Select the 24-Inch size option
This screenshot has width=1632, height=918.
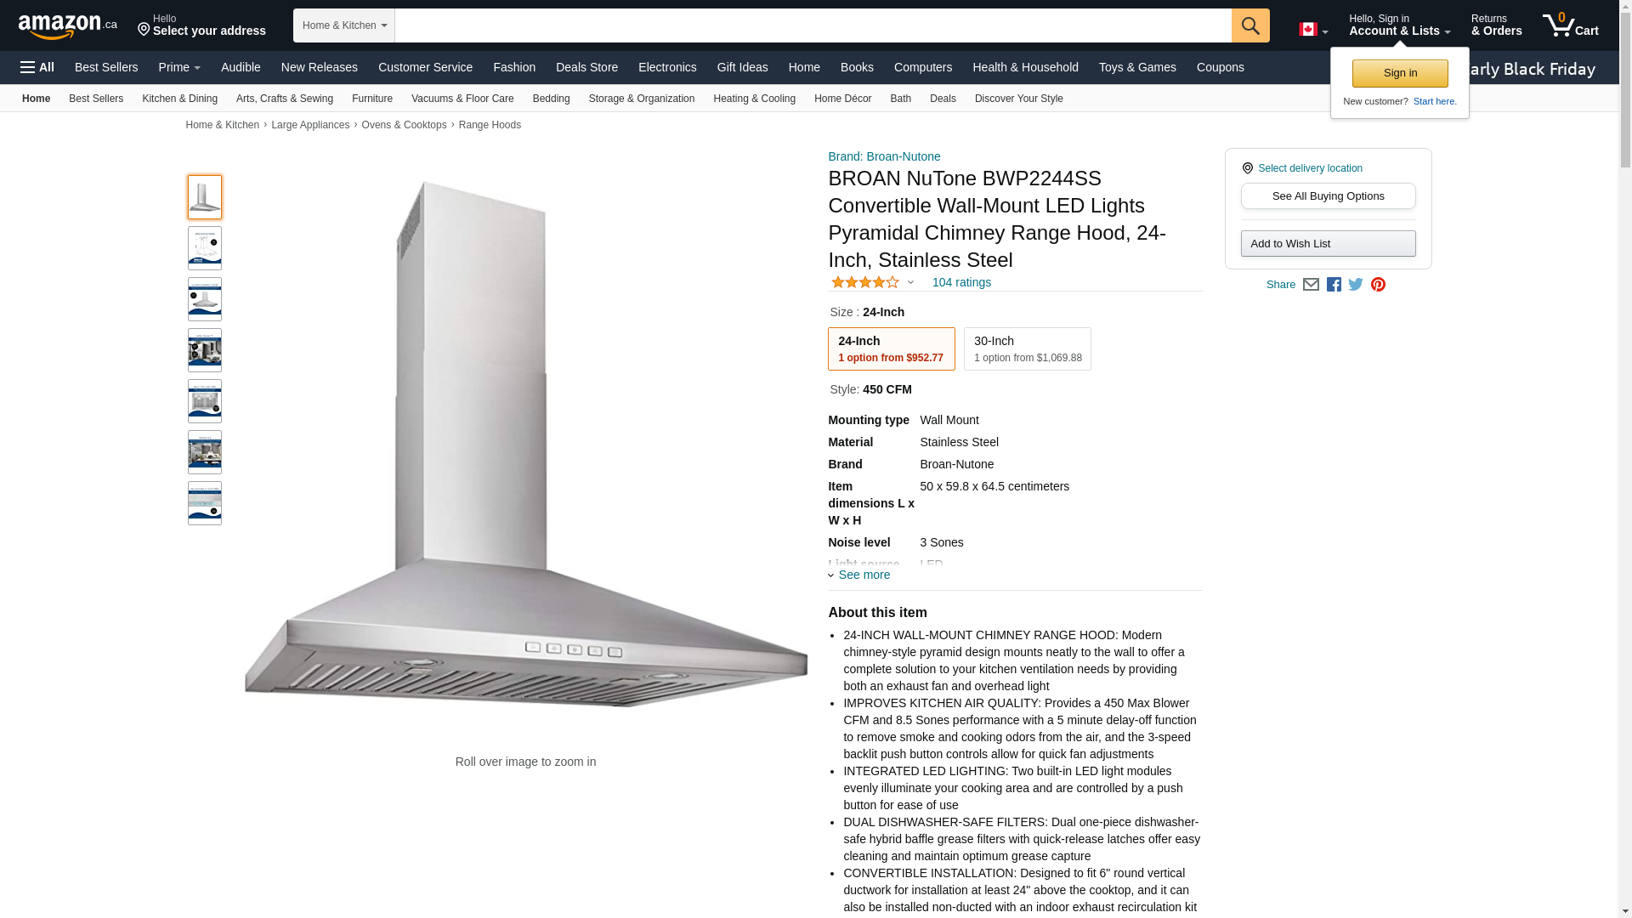pyautogui.click(x=891, y=348)
